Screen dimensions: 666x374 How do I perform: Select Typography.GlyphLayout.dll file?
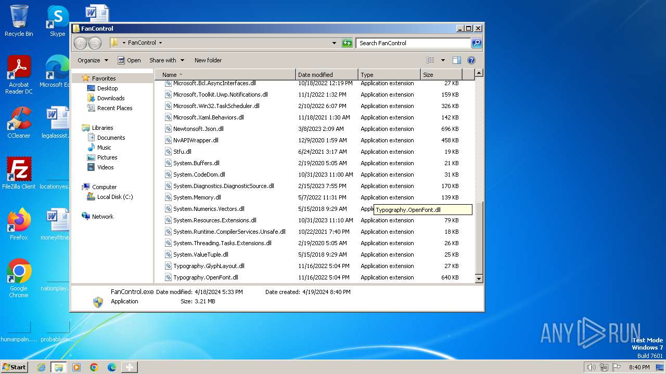(209, 266)
